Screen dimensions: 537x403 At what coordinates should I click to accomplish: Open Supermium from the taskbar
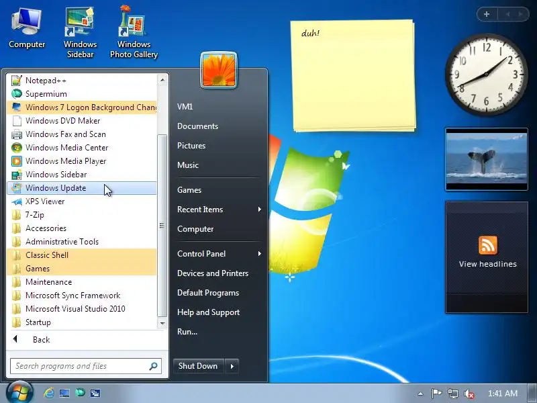[80, 393]
